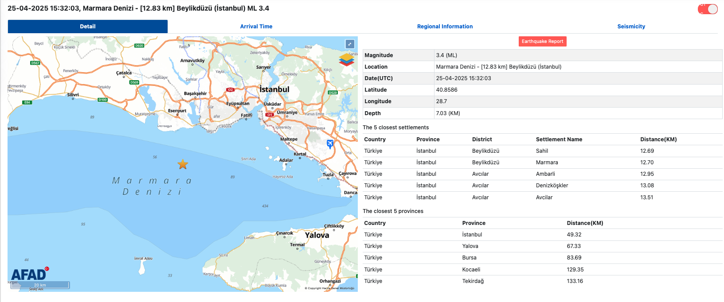Click the airport plane marker on map
This screenshot has width=724, height=302.
click(x=330, y=144)
